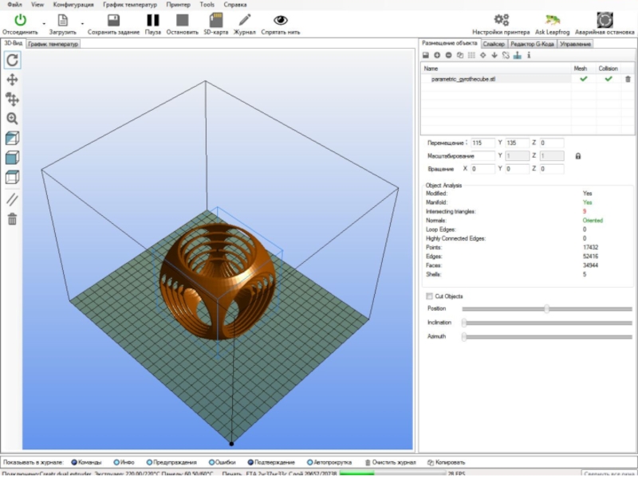Screen dimensions: 638x478
Task: Click the Ask Leapfrog frog icon
Action: 552,20
